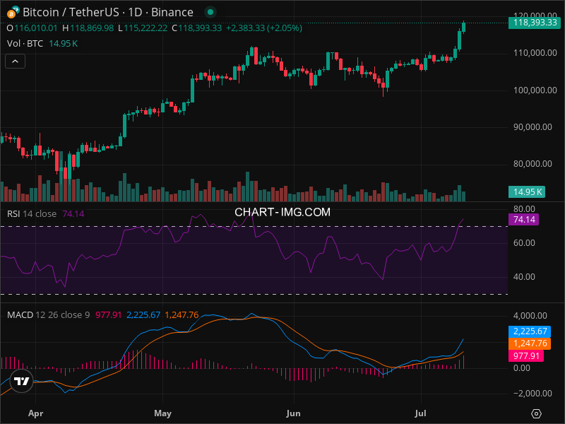The image size is (565, 424).
Task: Click the MACD legend value 2,225.67
Action: (143, 315)
